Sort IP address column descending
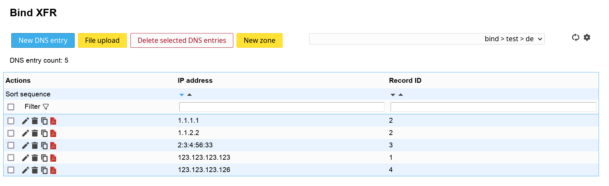Image resolution: width=609 pixels, height=186 pixels. point(182,95)
